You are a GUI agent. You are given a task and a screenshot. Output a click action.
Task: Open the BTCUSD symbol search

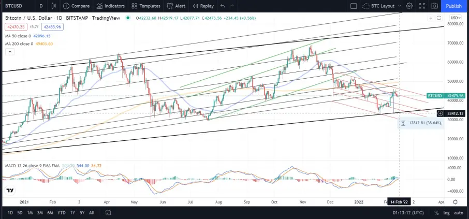coord(13,6)
